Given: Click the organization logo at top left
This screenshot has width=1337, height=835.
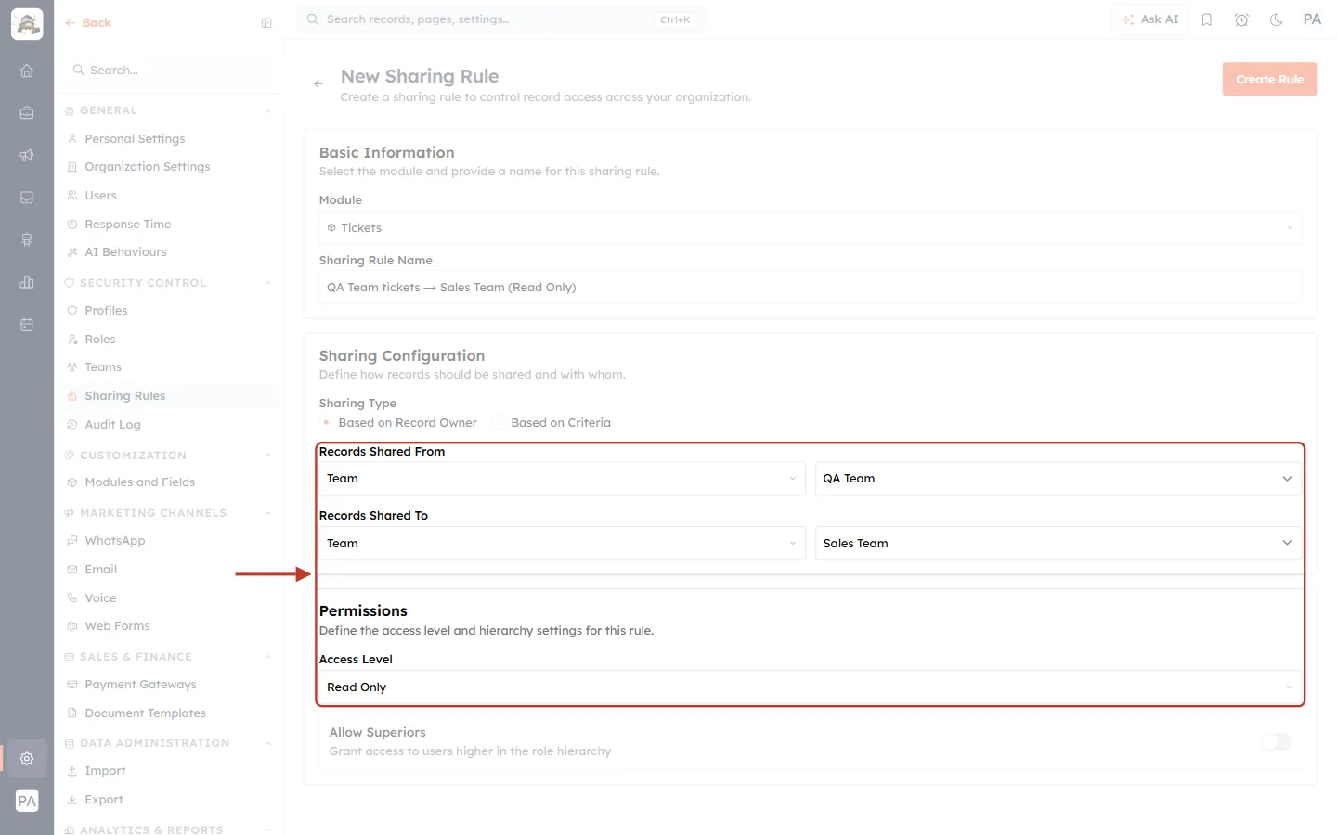Looking at the screenshot, I should click(x=27, y=24).
